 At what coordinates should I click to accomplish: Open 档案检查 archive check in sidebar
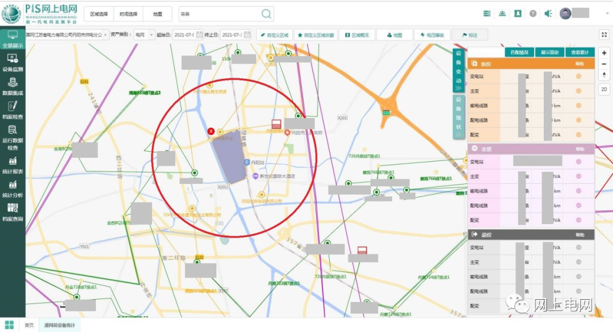tap(12, 110)
